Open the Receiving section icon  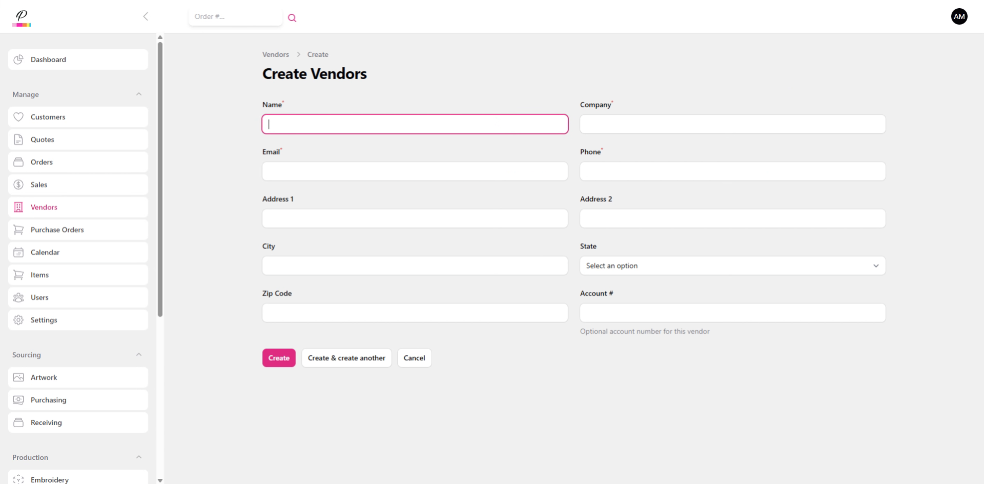18,422
